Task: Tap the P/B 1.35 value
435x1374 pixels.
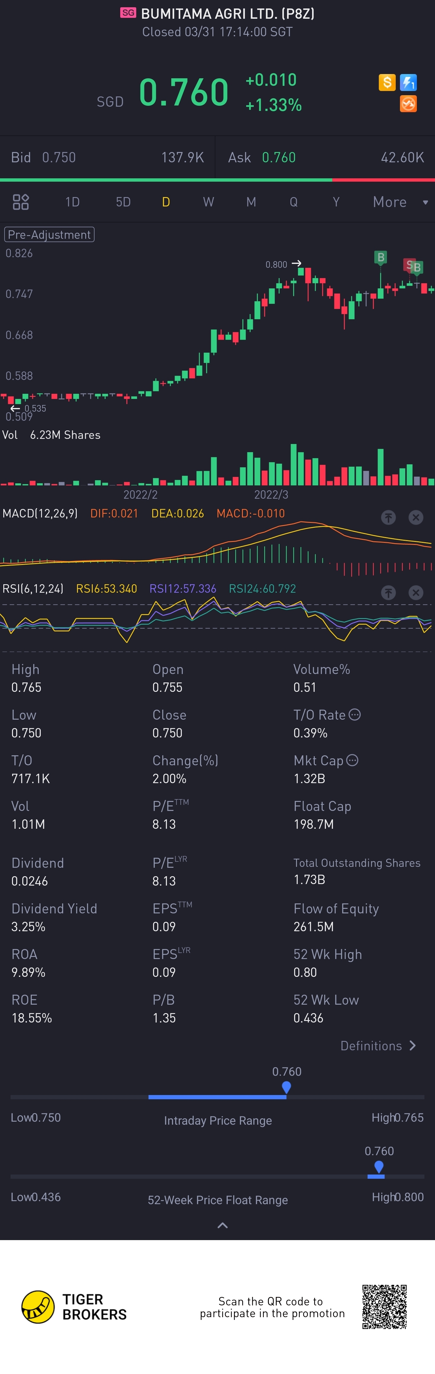Action: 164,1018
